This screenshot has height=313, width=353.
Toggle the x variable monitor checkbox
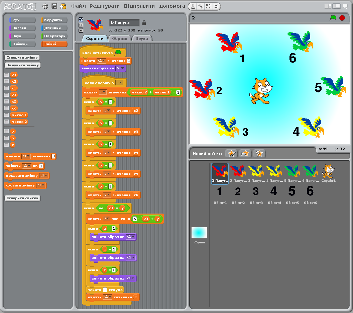tap(7, 132)
